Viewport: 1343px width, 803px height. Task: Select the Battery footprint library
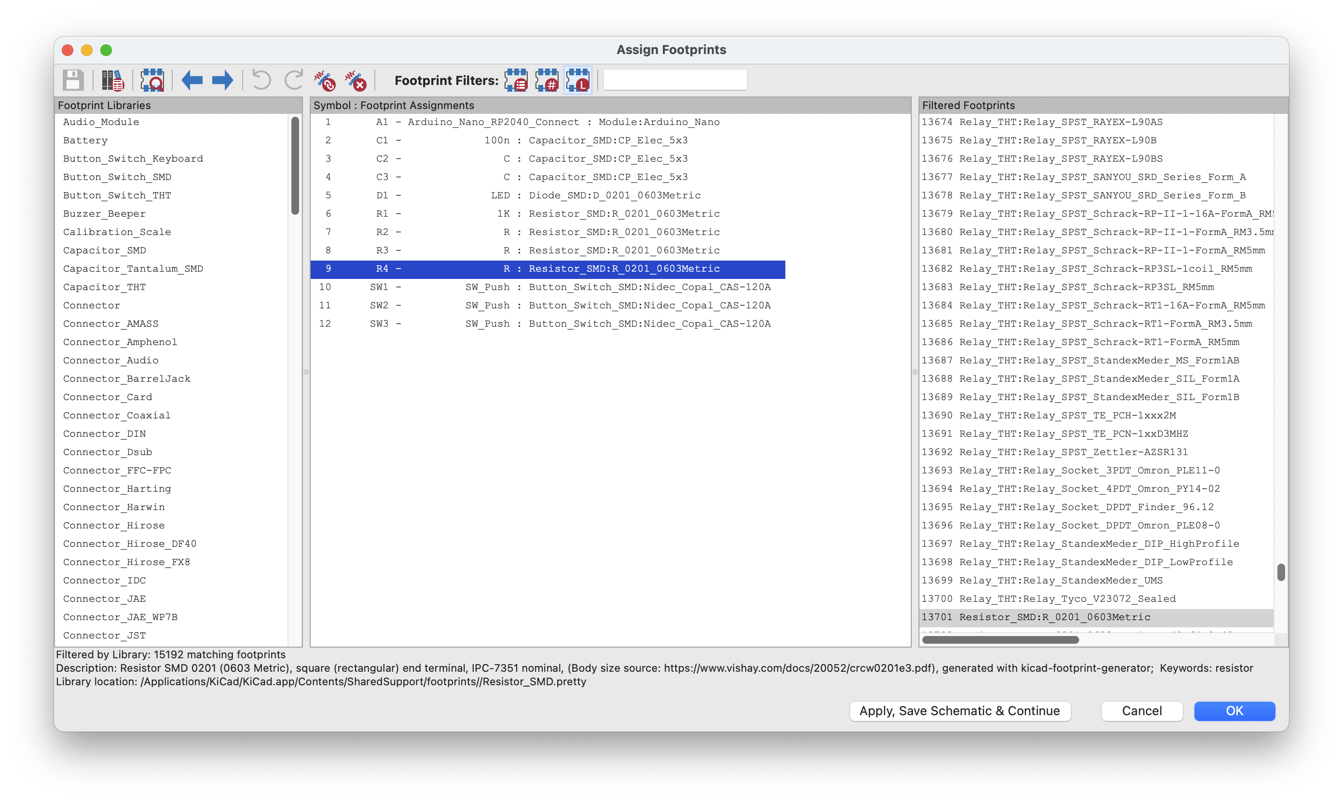coord(85,140)
